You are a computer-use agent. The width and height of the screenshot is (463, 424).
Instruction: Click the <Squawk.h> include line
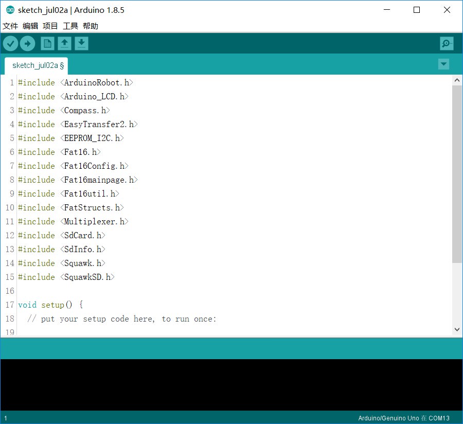point(62,263)
